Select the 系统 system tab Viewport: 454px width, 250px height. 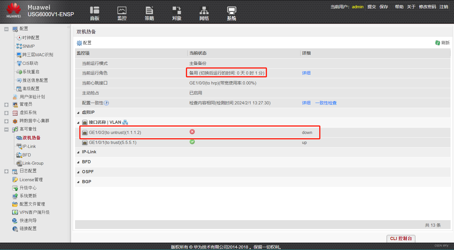[231, 13]
